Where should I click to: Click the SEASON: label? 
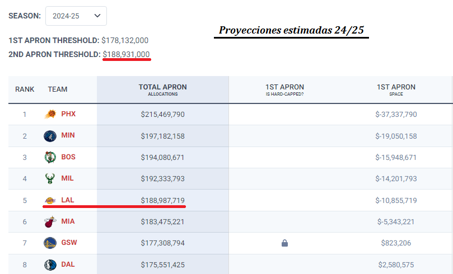[25, 16]
